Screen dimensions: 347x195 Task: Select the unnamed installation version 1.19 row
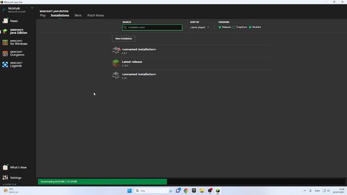(x=192, y=76)
